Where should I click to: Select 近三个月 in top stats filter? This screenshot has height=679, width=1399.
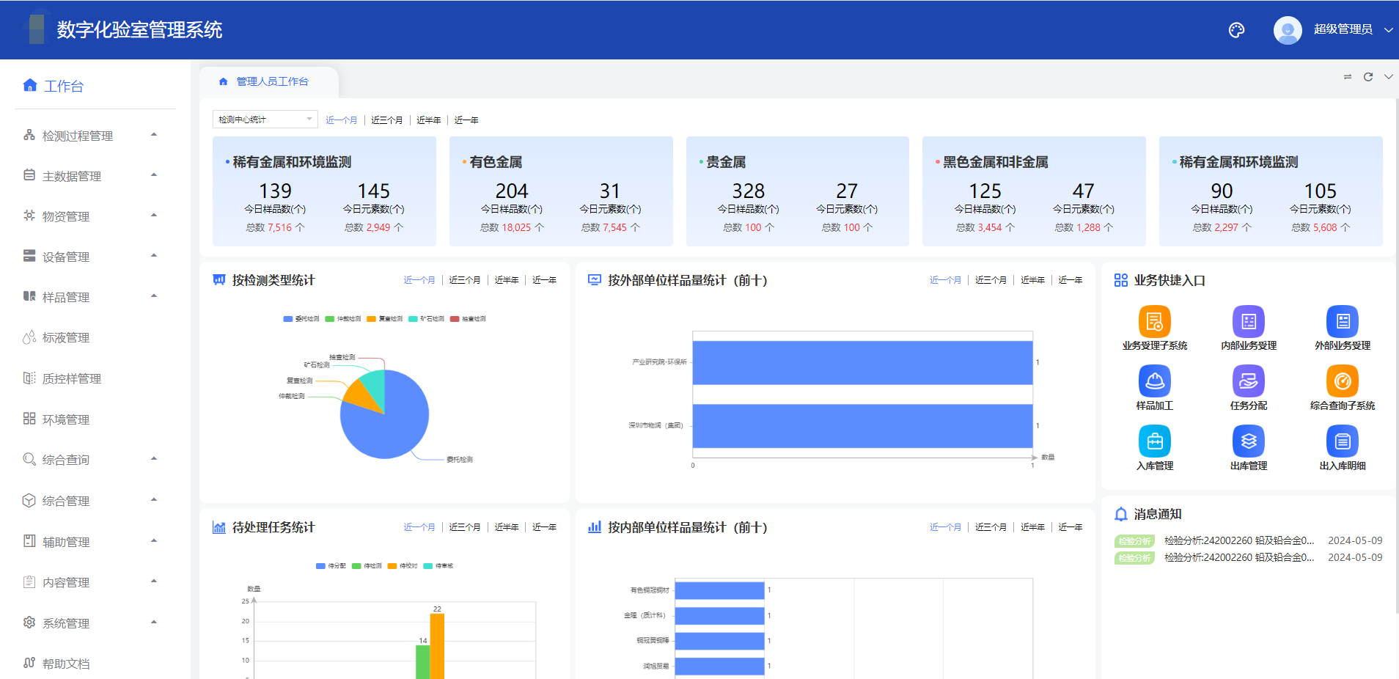386,120
